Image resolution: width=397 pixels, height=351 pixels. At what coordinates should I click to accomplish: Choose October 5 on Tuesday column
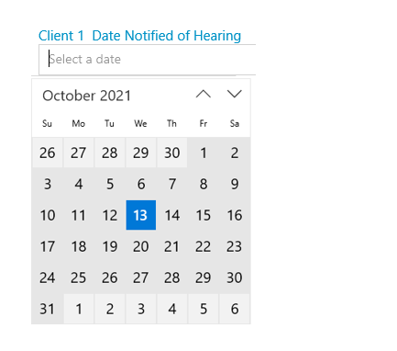pos(110,184)
